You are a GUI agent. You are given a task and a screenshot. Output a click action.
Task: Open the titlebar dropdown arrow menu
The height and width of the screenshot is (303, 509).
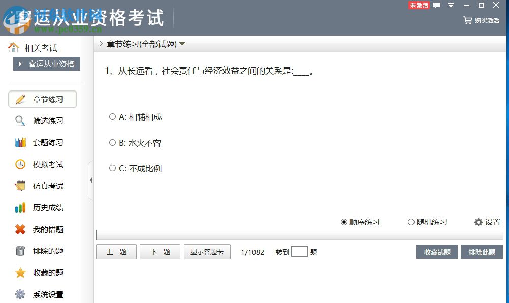tap(450, 5)
